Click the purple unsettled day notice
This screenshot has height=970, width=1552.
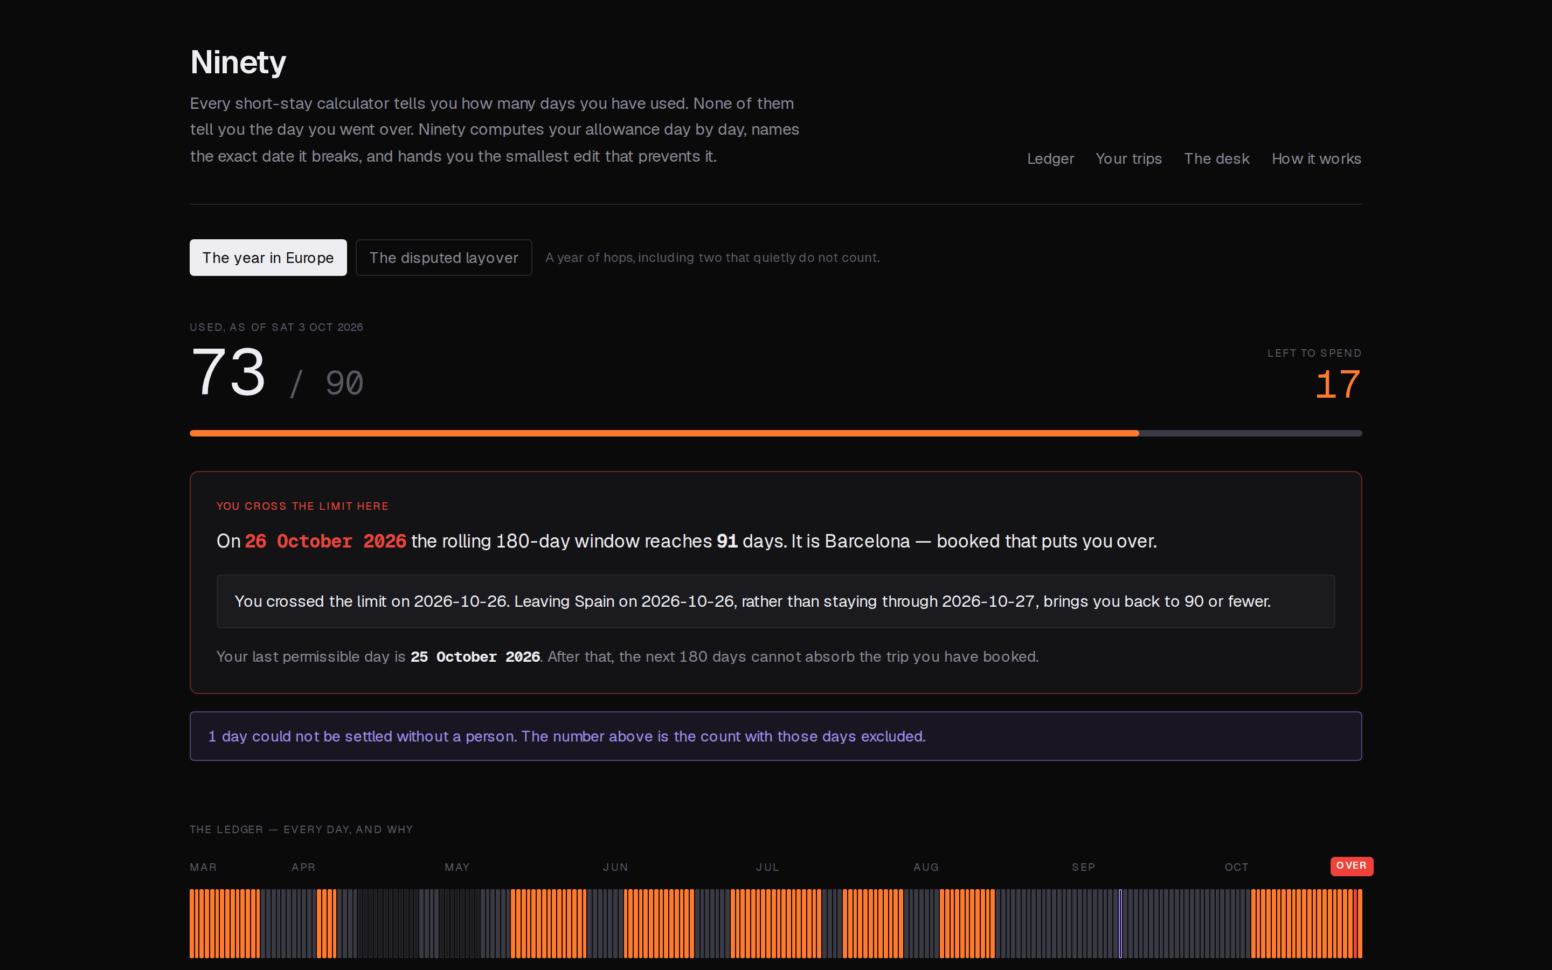pos(775,736)
